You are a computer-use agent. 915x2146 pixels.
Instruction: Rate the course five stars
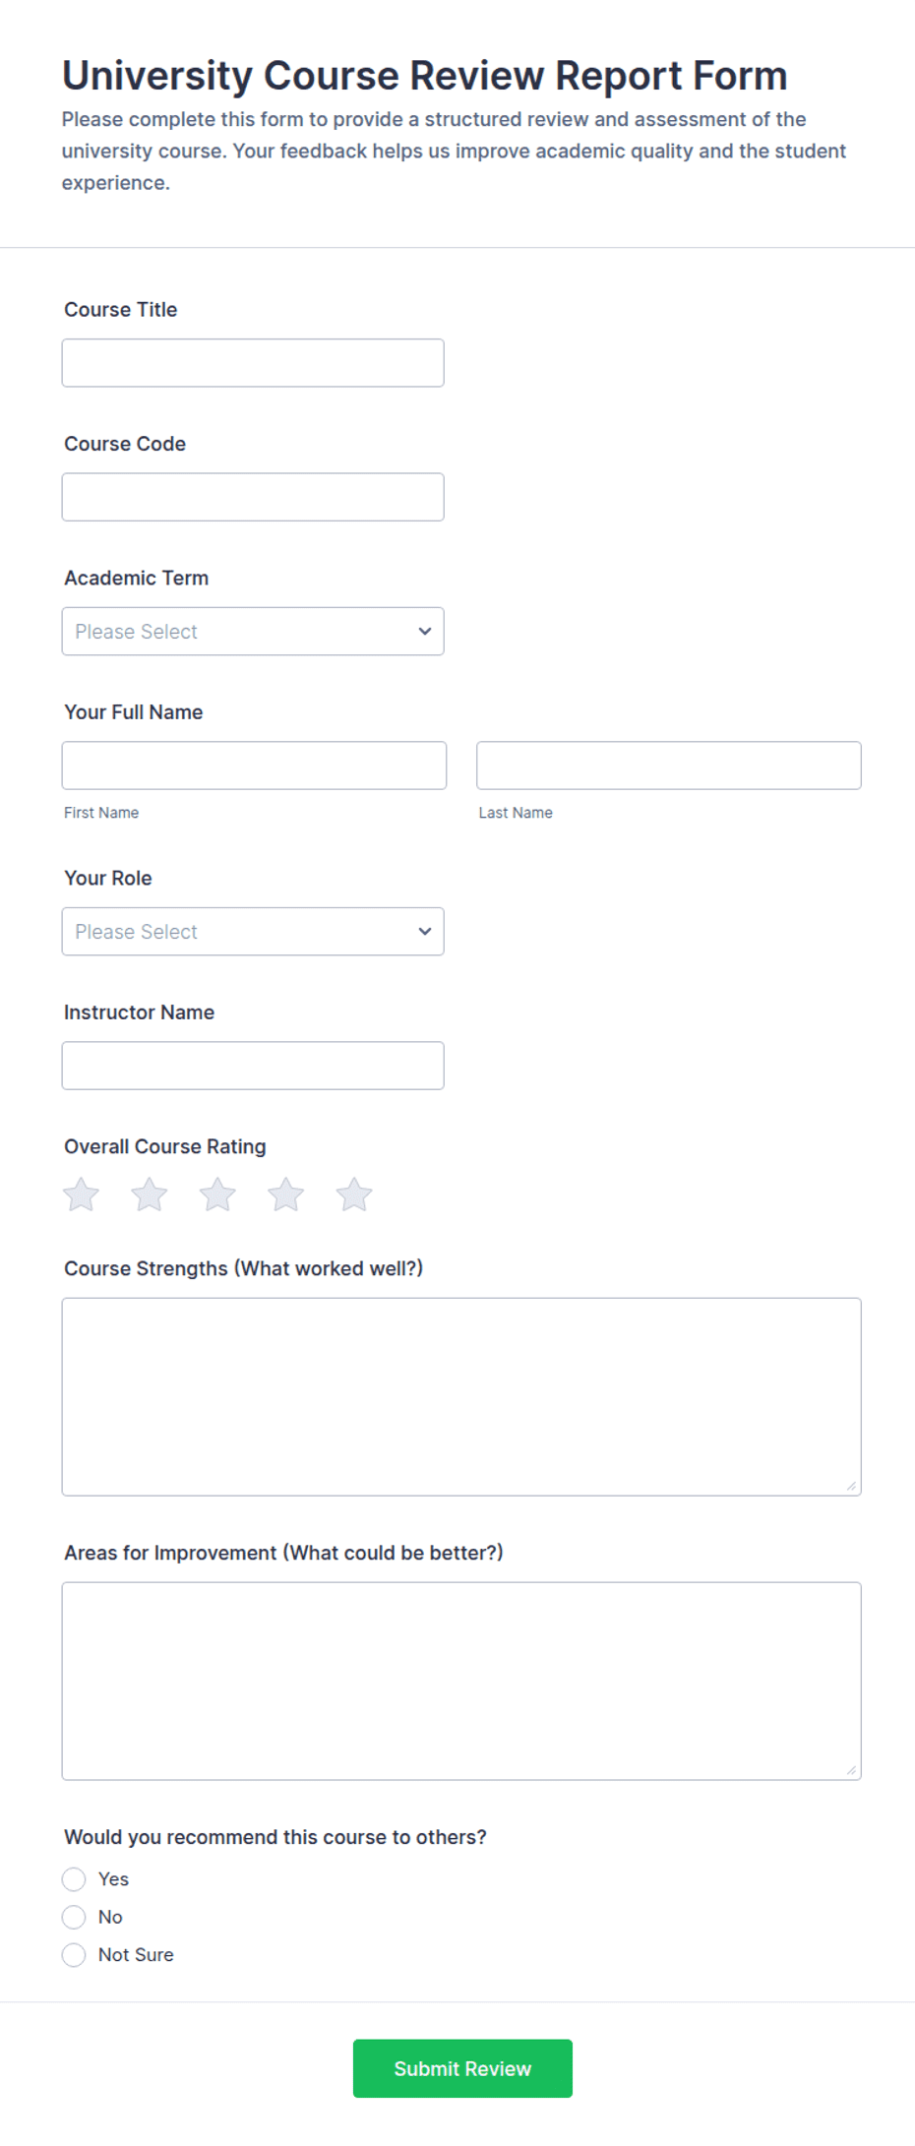(354, 1195)
